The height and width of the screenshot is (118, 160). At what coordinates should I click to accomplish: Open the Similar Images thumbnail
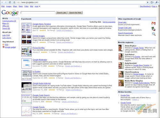click(x=27, y=40)
